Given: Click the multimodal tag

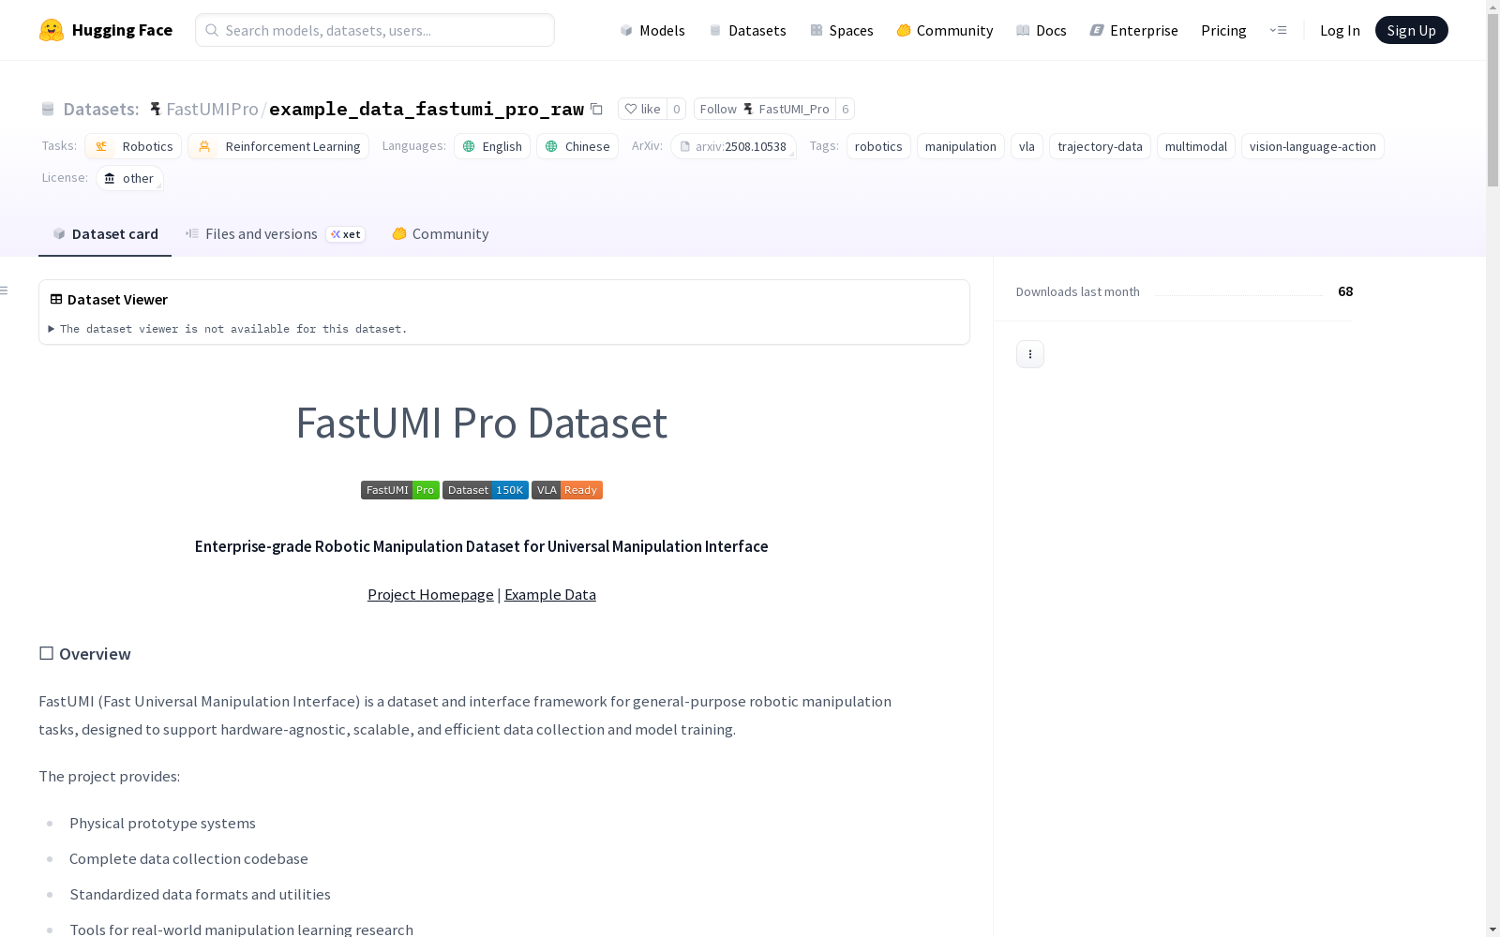Looking at the screenshot, I should pyautogui.click(x=1196, y=146).
